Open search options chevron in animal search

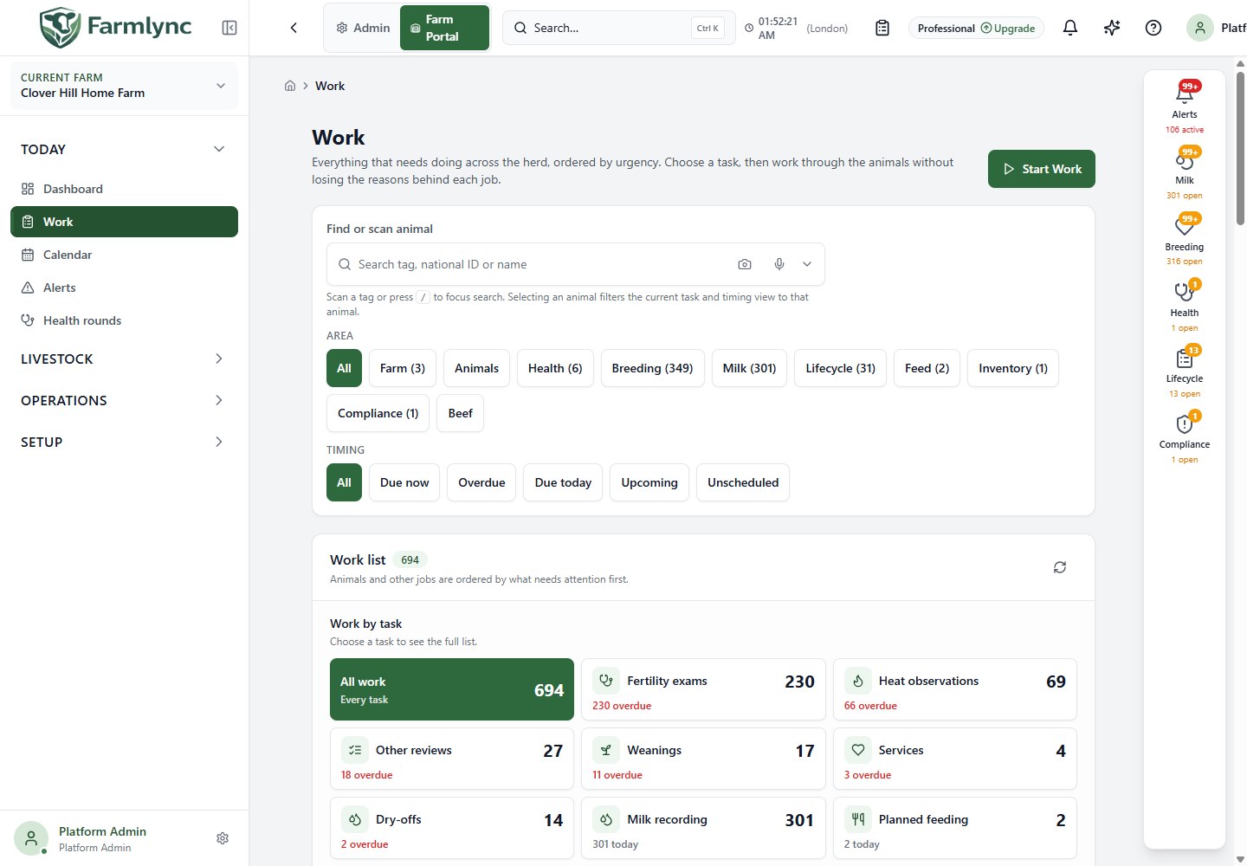[807, 264]
